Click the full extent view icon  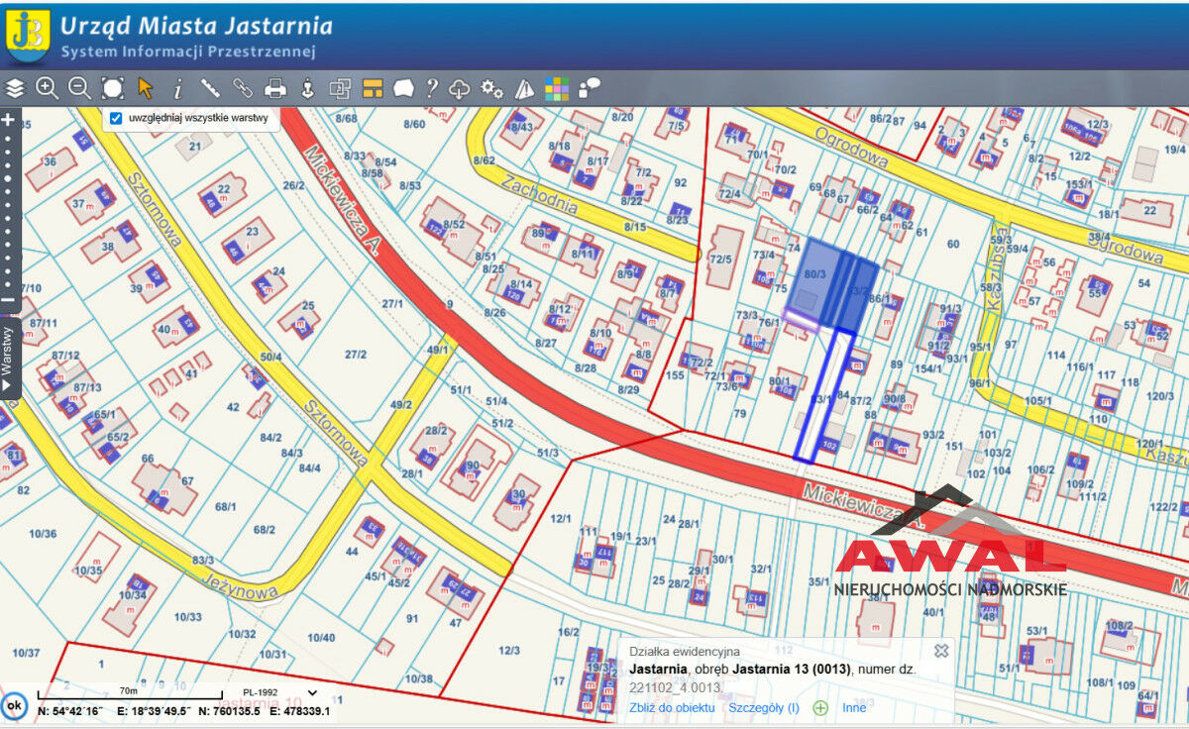[113, 88]
